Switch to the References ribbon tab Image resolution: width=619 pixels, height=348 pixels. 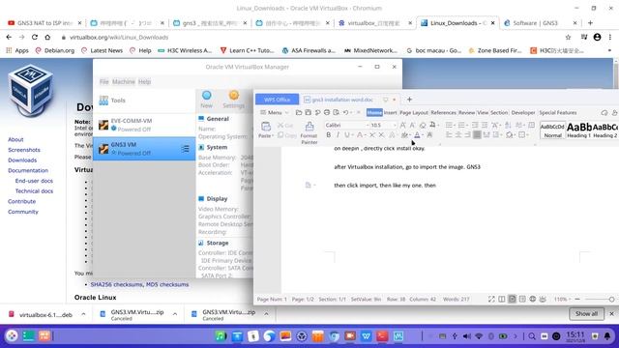[443, 112]
